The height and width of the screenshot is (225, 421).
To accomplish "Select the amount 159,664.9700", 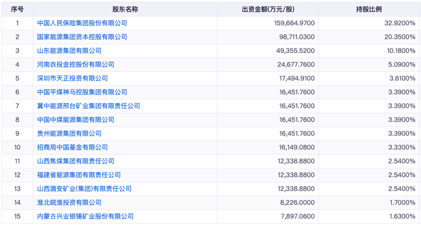I will (294, 23).
